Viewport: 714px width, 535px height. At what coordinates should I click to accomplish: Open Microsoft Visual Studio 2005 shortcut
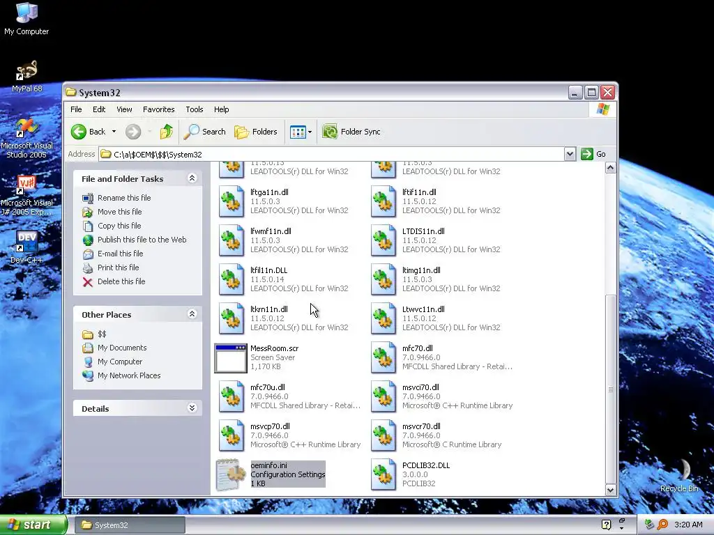point(26,139)
